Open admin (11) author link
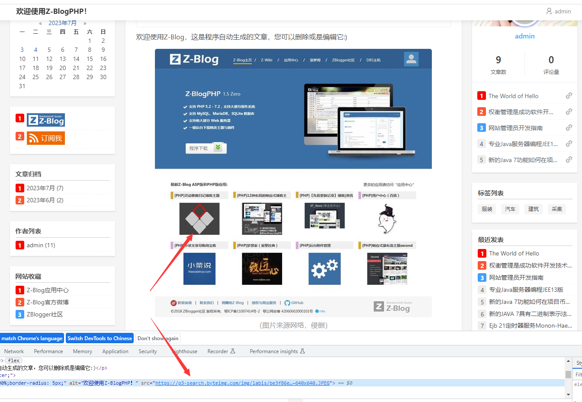This screenshot has height=402, width=582. pos(41,245)
